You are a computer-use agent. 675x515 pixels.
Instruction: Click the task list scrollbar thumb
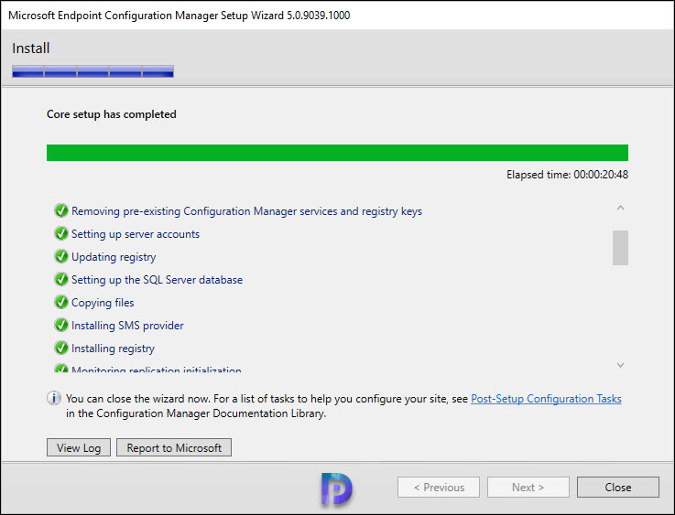[x=620, y=248]
